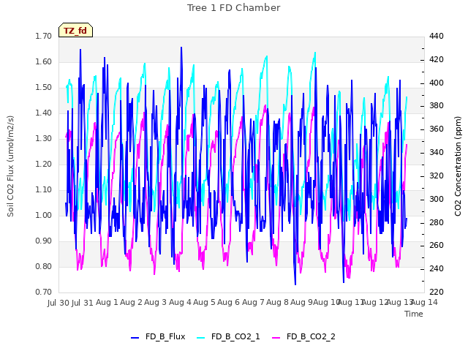The width and height of the screenshot is (468, 351).
Task: Click the Aug 5 date tick
Action: pos(204,302)
